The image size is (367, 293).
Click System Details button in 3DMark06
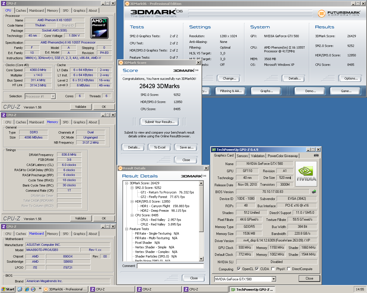click(x=293, y=78)
